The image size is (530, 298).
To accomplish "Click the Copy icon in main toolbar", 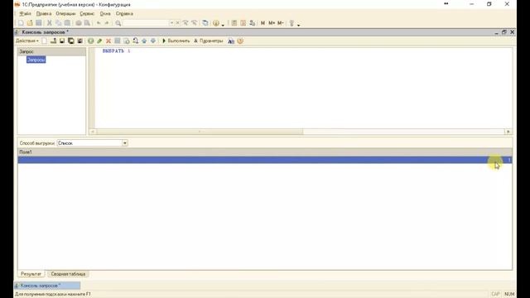I will click(59, 23).
